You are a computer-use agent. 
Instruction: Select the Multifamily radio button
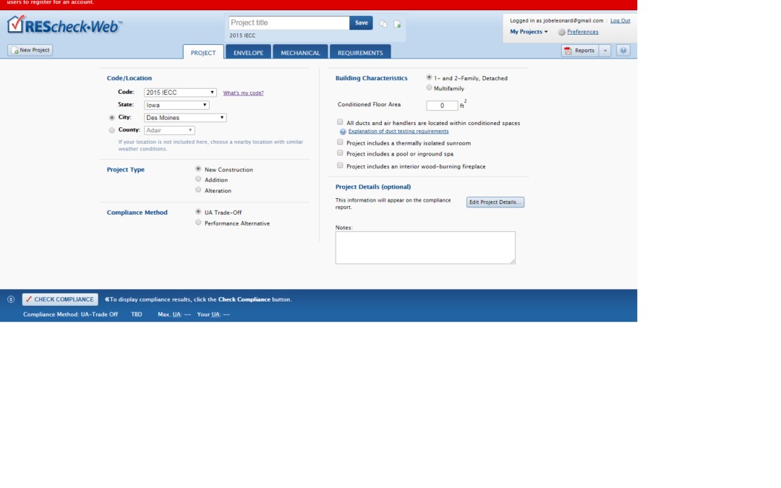(430, 87)
